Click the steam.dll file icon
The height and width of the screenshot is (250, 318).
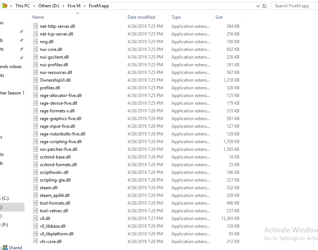[x=35, y=187]
